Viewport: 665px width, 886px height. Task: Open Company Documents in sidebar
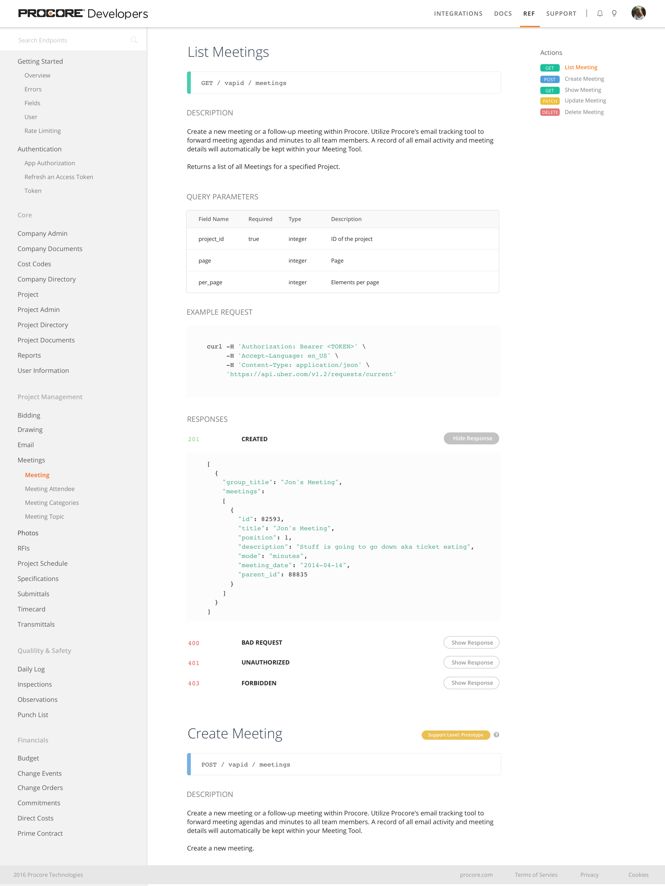tap(50, 249)
